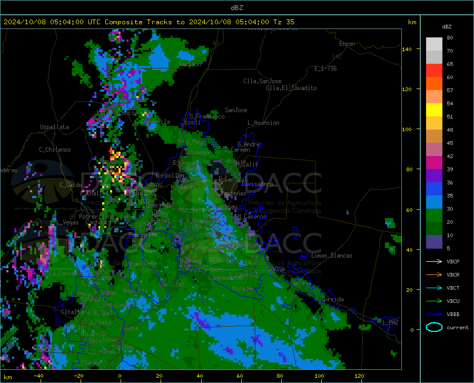
Task: Select the brown 45-48 dBZ swatch
Action: coord(434,136)
